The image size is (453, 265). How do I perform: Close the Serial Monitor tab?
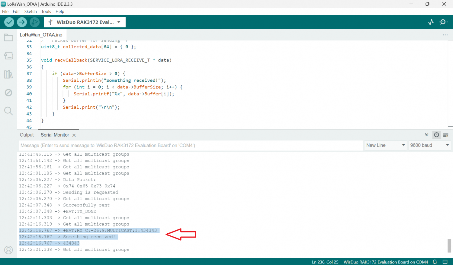tap(74, 135)
